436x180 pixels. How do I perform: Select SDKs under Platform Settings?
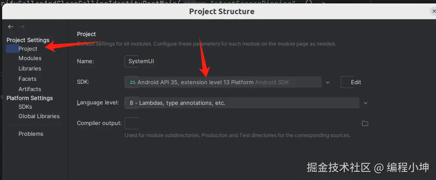coord(25,107)
